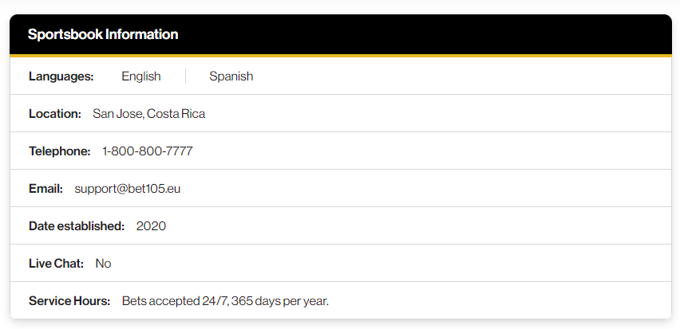Viewport: 680px width, 329px height.
Task: Select the English language entry
Action: click(x=141, y=76)
